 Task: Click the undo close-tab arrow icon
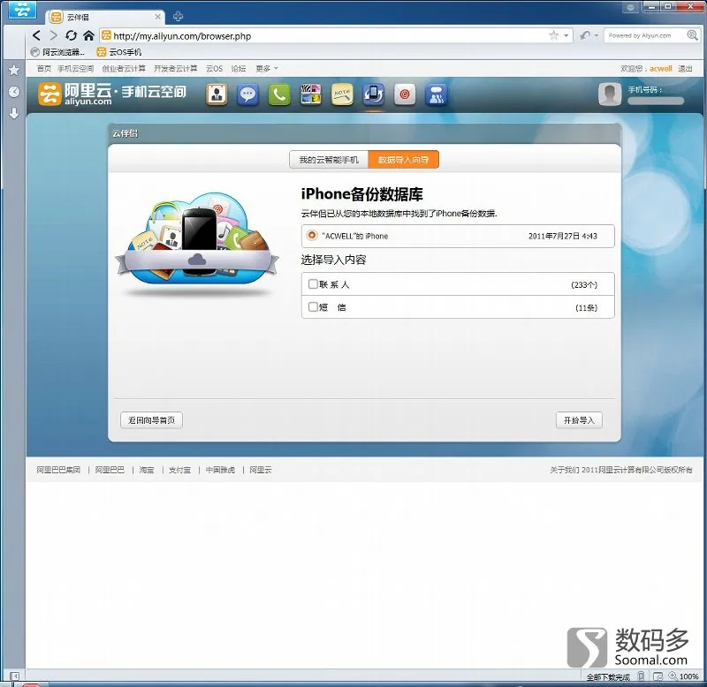pyautogui.click(x=585, y=35)
